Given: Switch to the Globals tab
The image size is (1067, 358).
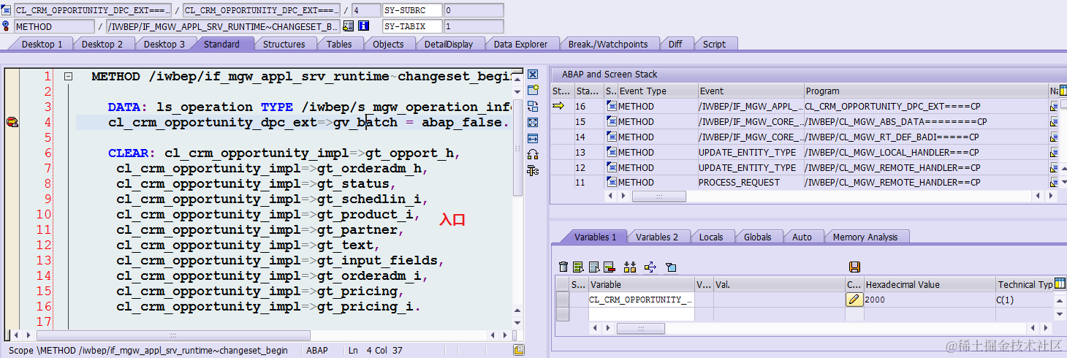Looking at the screenshot, I should 757,237.
